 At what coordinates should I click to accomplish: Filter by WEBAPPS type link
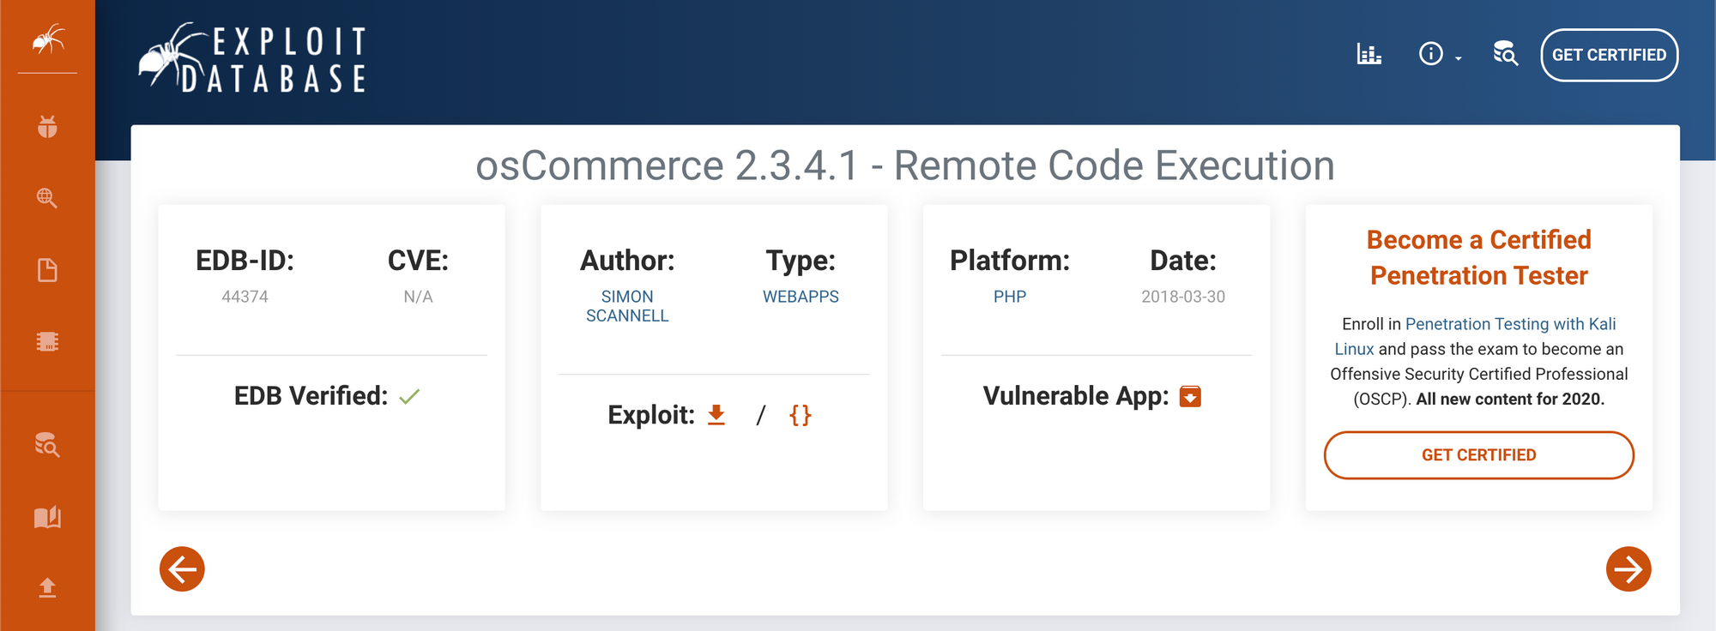coord(801,297)
